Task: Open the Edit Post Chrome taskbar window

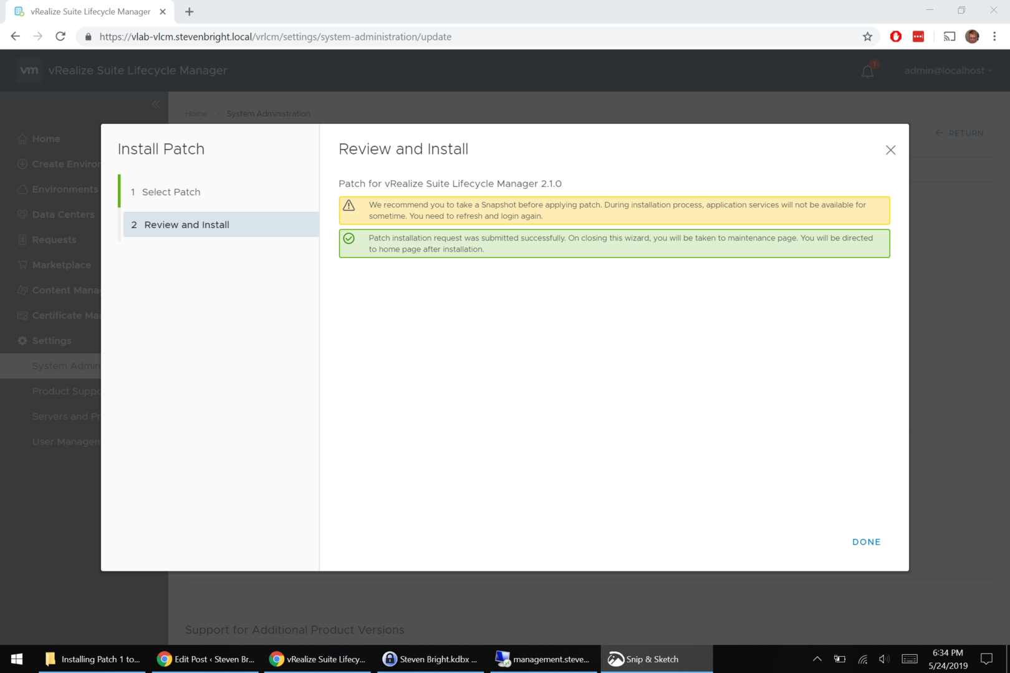Action: 206,659
